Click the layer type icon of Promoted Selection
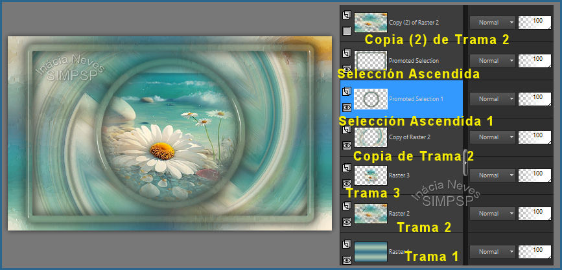The width and height of the screenshot is (562, 270). (347, 54)
